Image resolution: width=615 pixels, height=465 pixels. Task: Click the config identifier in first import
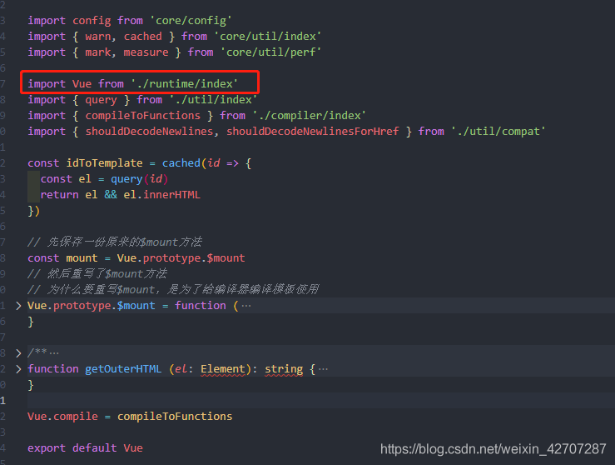[92, 21]
